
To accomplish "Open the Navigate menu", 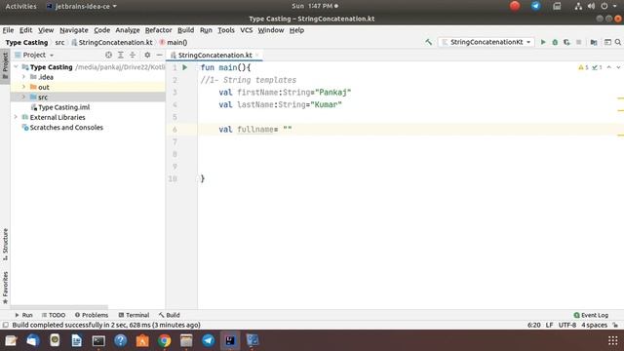I will pyautogui.click(x=74, y=30).
